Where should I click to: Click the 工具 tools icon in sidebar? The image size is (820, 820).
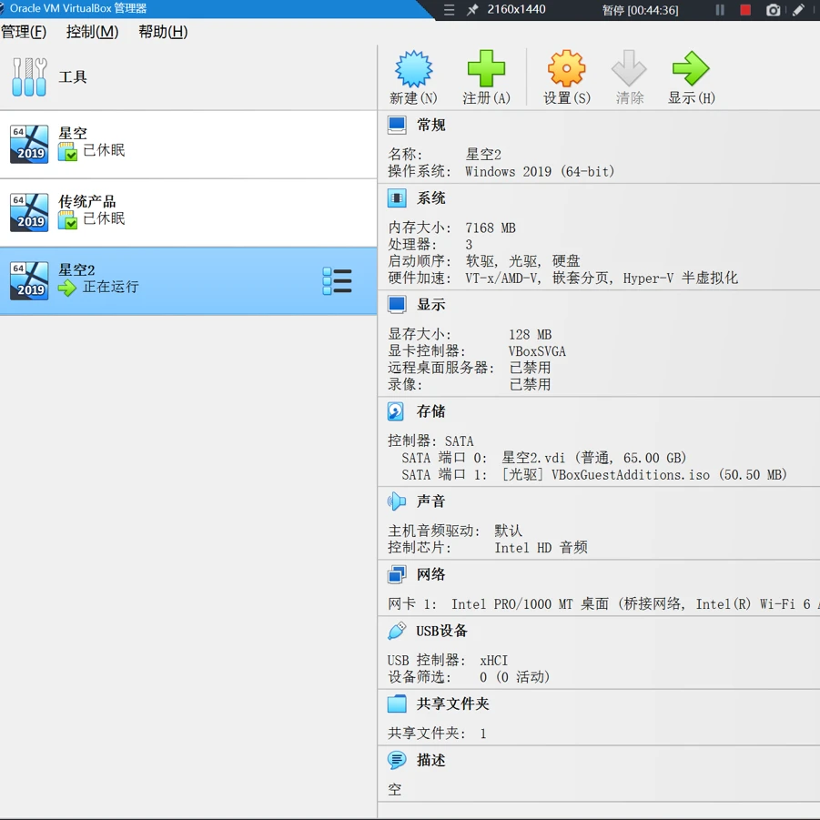click(x=29, y=76)
